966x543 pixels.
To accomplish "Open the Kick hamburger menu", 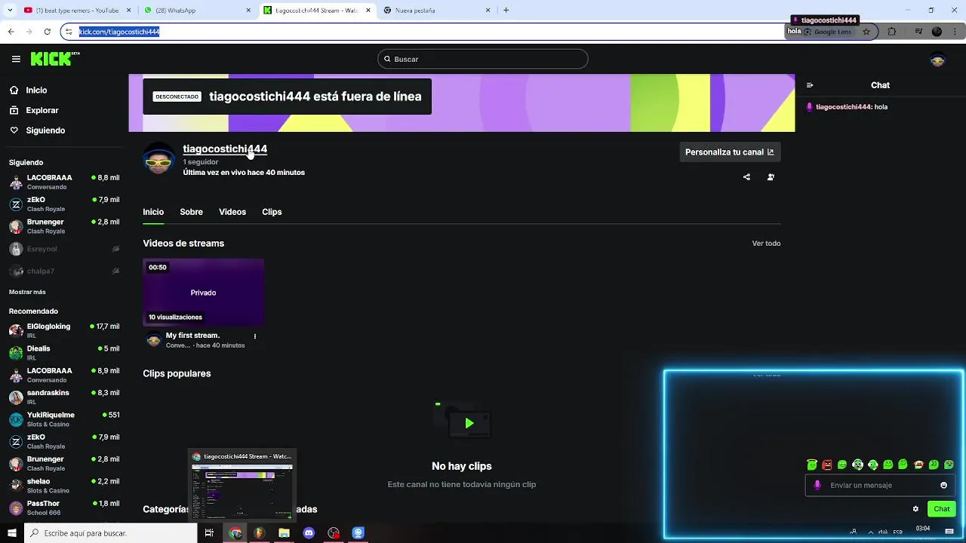I will [16, 59].
